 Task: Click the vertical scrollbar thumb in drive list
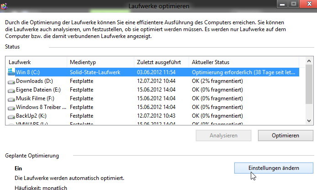pyautogui.click(x=309, y=84)
